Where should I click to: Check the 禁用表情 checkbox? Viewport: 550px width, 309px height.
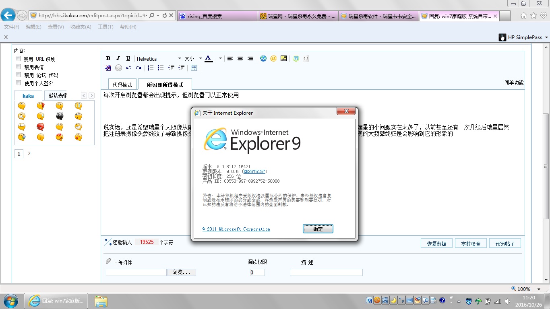tap(18, 67)
